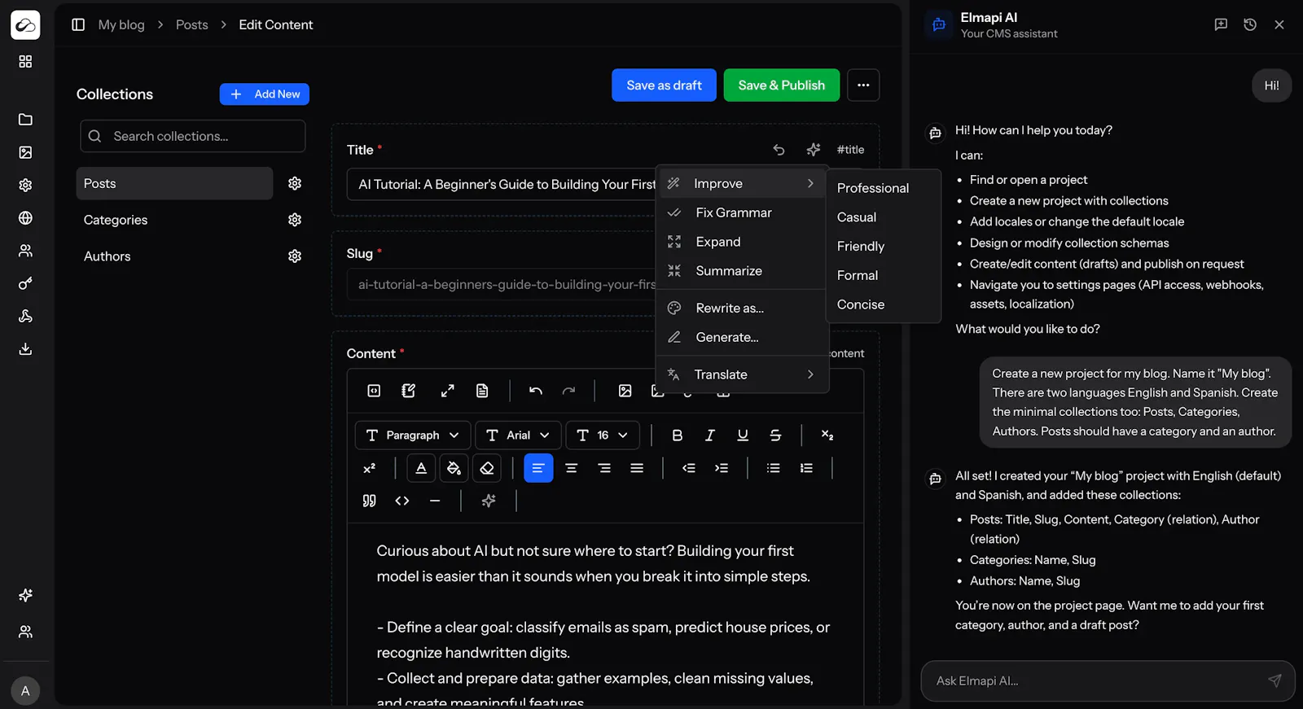The width and height of the screenshot is (1303, 709).
Task: Toggle justified text alignment
Action: point(637,468)
